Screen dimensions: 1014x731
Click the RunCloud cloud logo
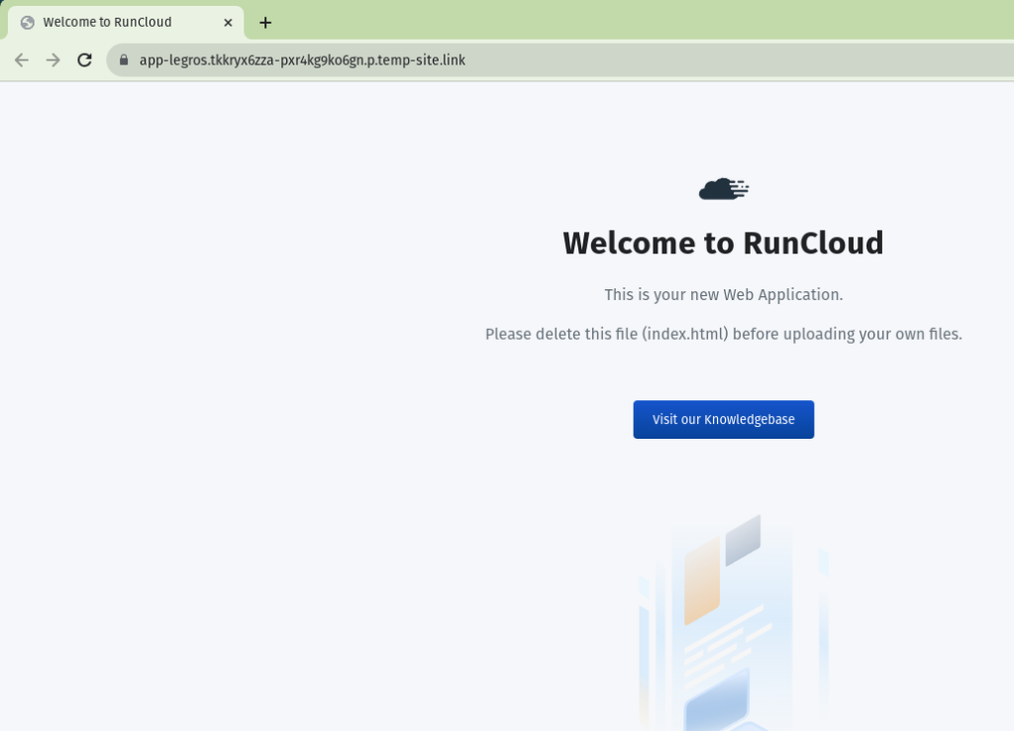(724, 189)
